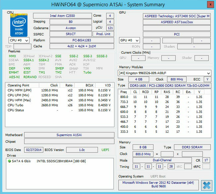
Task: Click the PCI bus field in GPU section
Action: pos(177,34)
